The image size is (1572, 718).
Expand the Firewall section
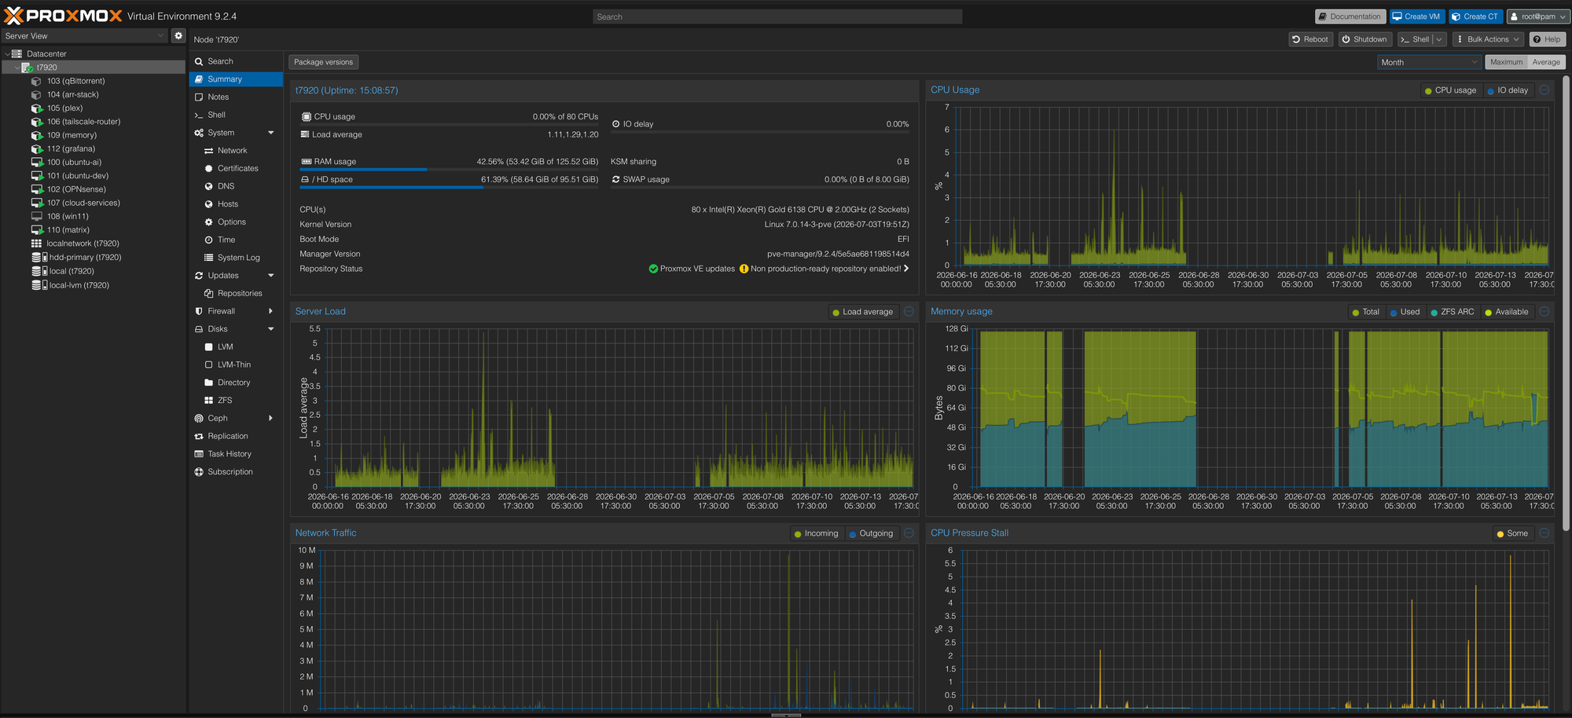coord(271,311)
